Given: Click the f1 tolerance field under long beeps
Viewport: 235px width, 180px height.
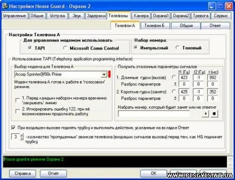Looking at the screenshot, I should pyautogui.click(x=184, y=84).
